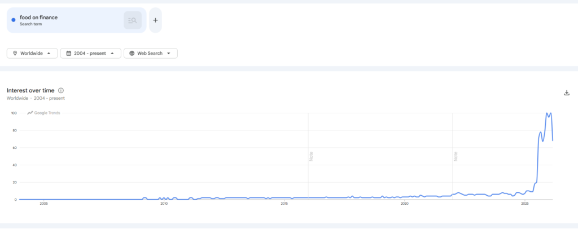
Task: Expand the Worldwide dropdown arrow
Action: pos(49,54)
